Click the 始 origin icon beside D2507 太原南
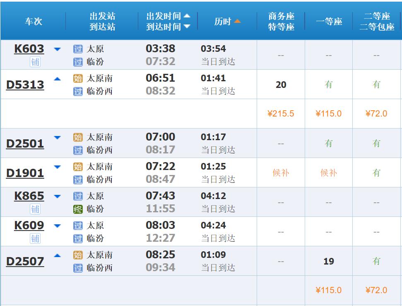 click(78, 255)
